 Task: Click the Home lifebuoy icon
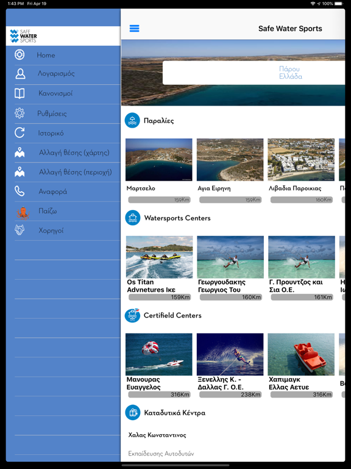(x=19, y=55)
